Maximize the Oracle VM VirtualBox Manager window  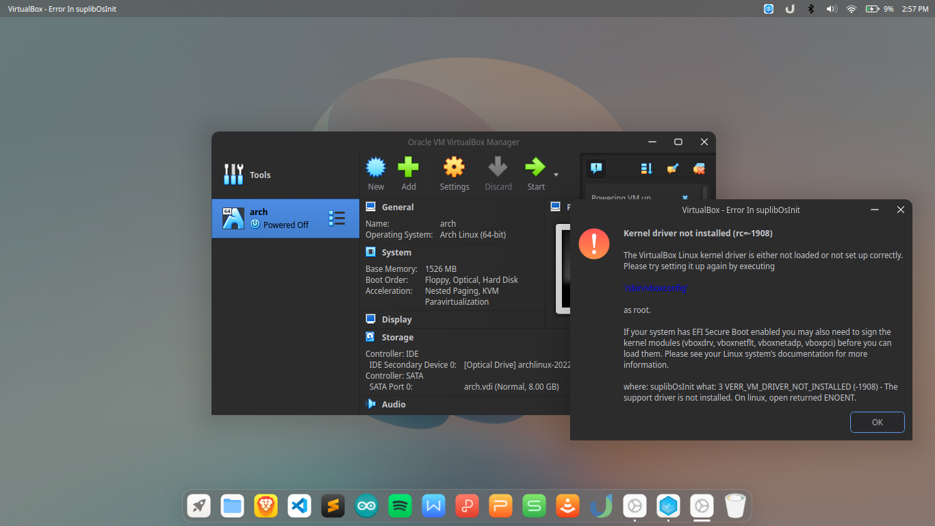[x=678, y=142]
